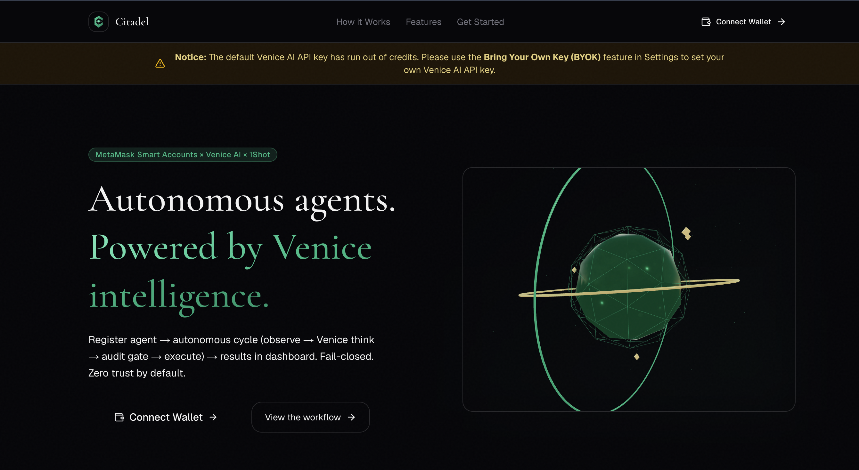859x470 pixels.
Task: Click the Citadel brand name
Action: point(132,22)
